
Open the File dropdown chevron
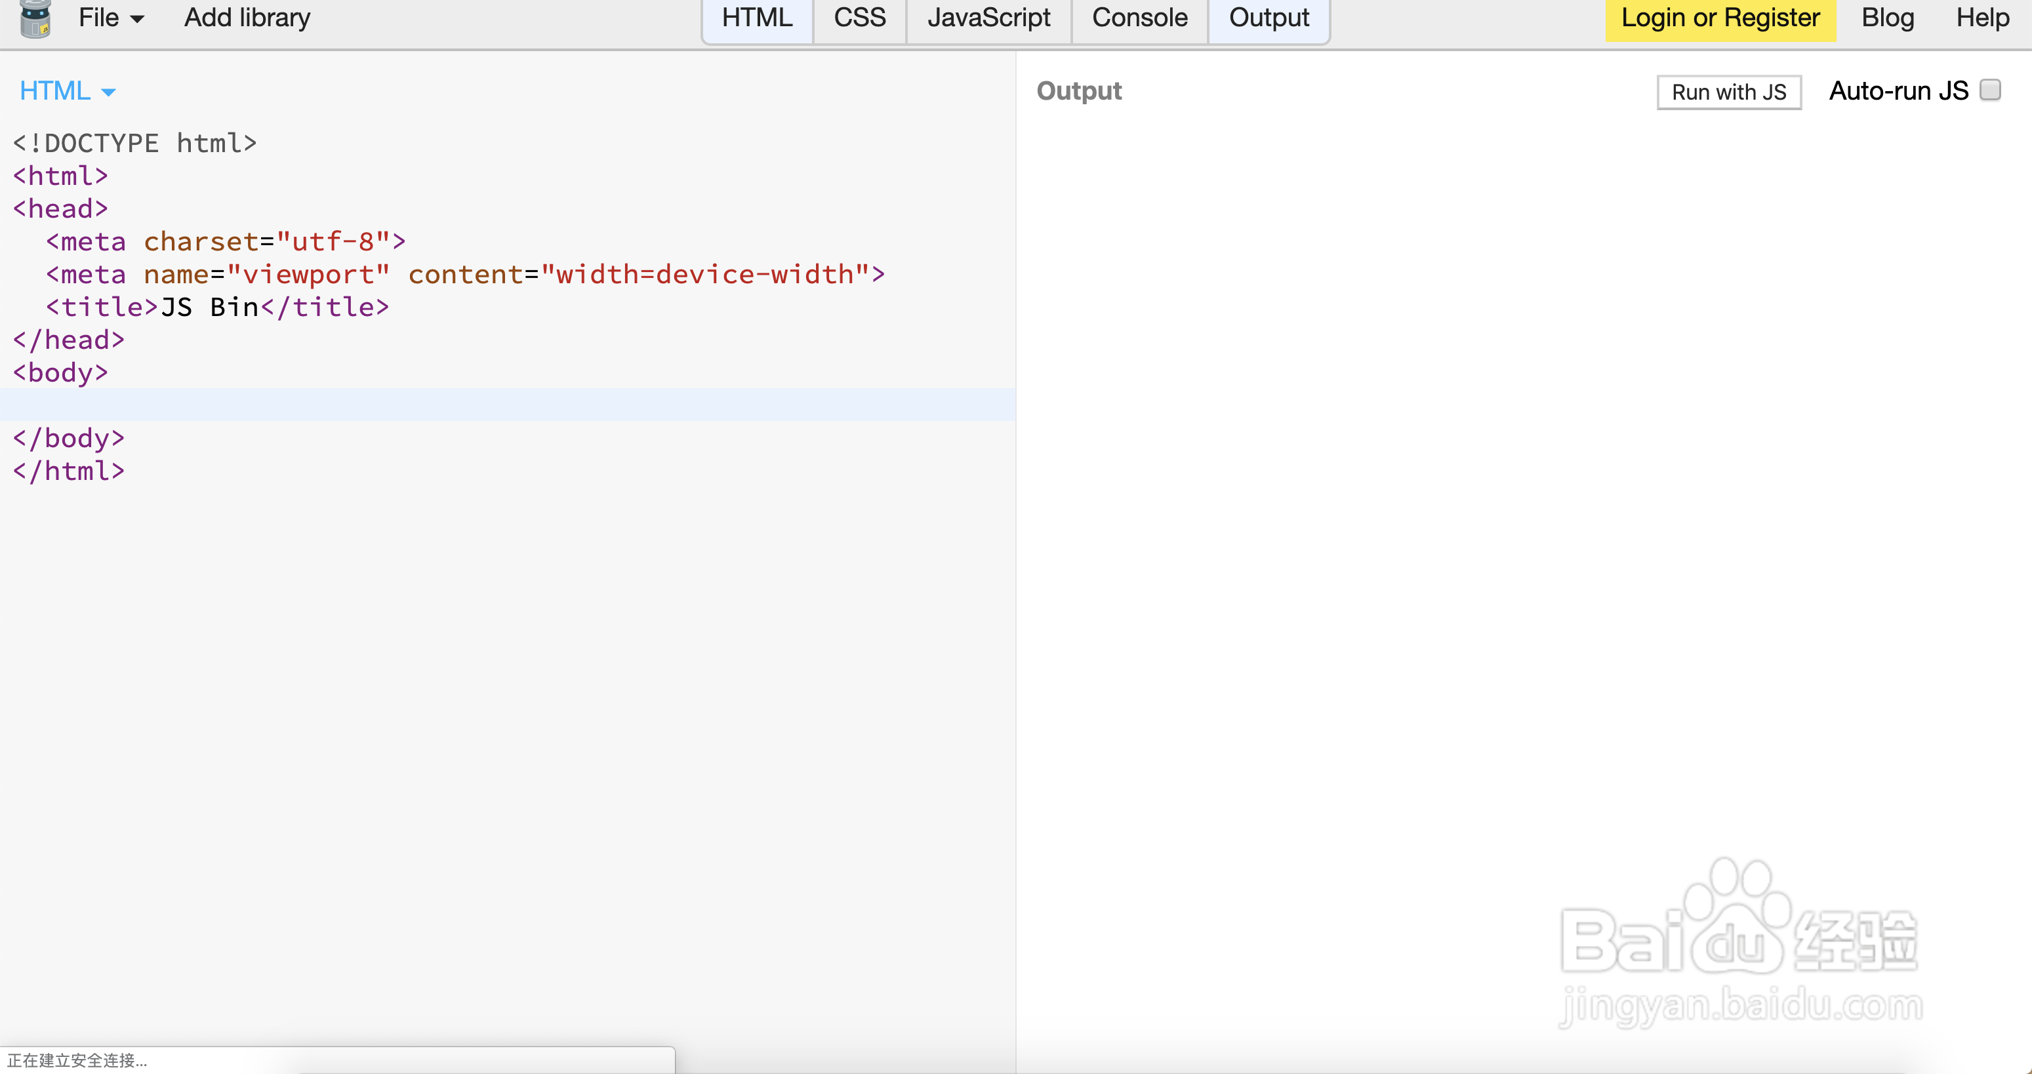[x=138, y=19]
